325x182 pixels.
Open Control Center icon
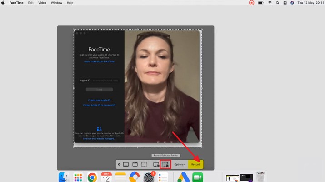tap(285, 3)
